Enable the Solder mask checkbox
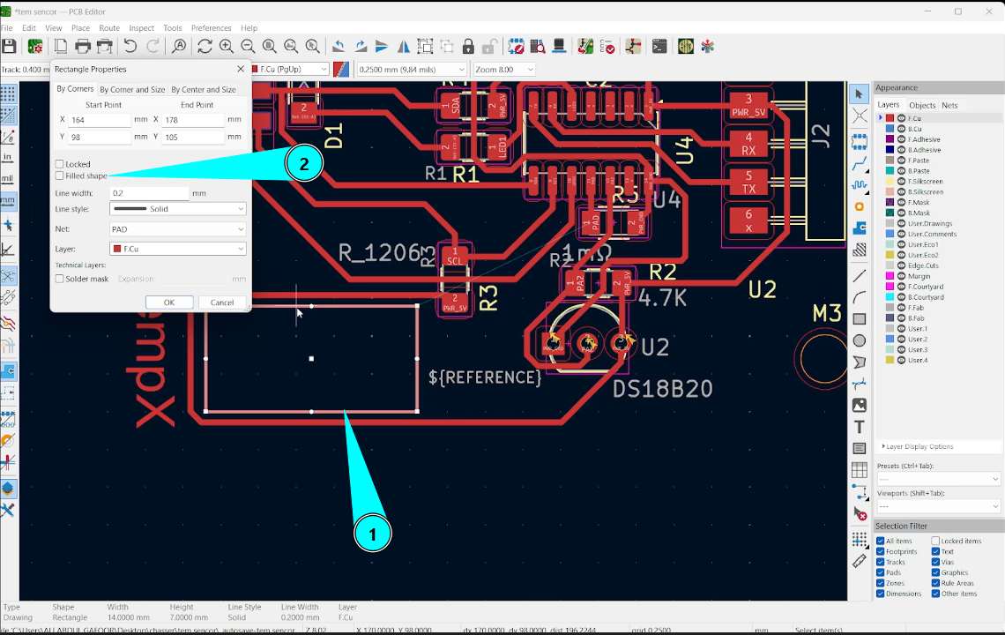The height and width of the screenshot is (635, 1005). tap(60, 279)
